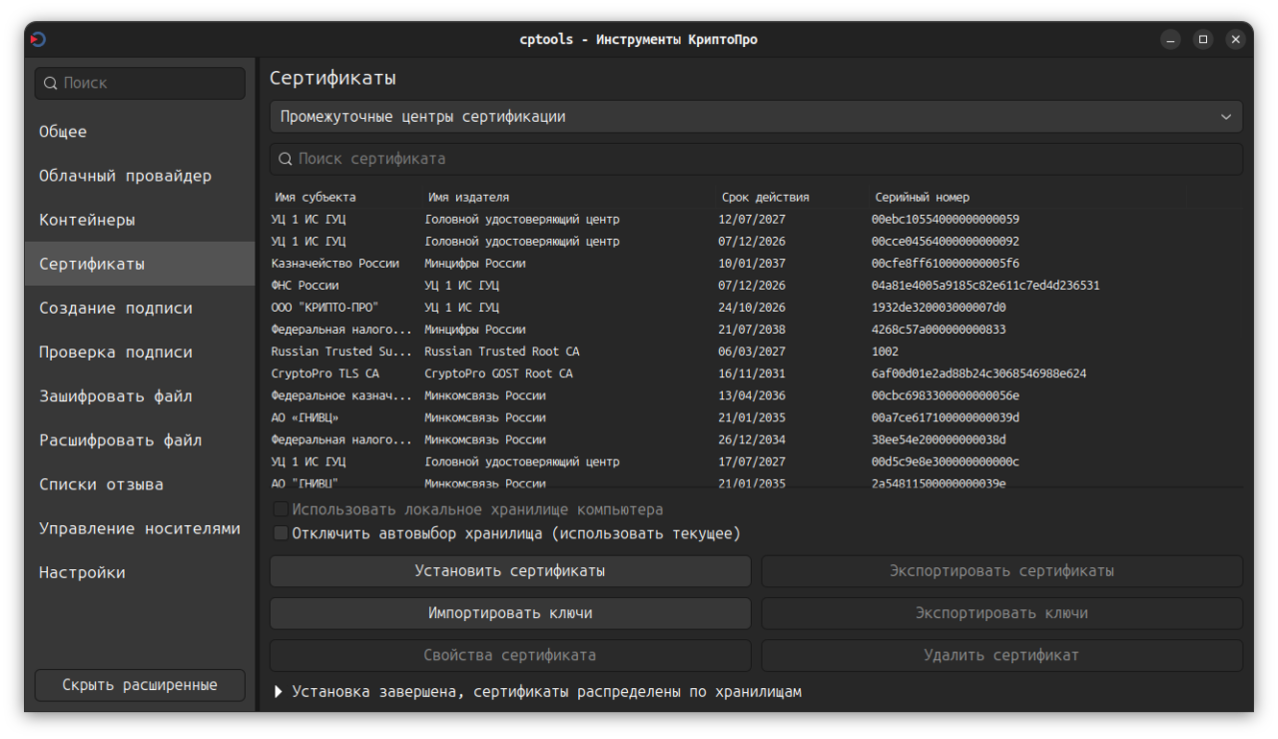
Task: Click 'Russian Trusted Root CA' issuer cell
Action: 501,352
